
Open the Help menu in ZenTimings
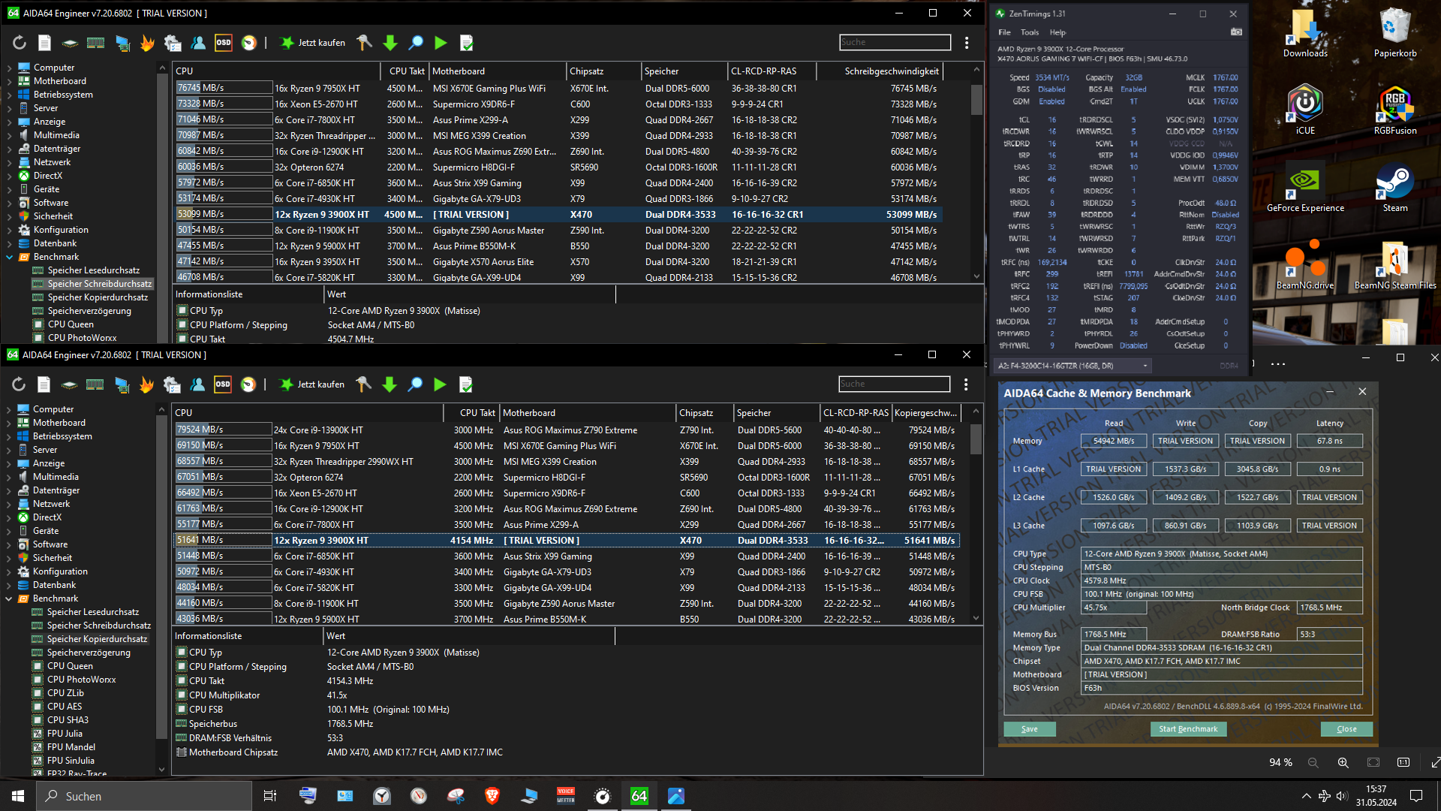click(x=1057, y=32)
